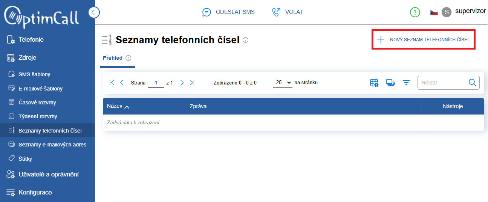488x202 pixels.
Task: Click the bulk edit icon next to grid settings
Action: tap(390, 83)
